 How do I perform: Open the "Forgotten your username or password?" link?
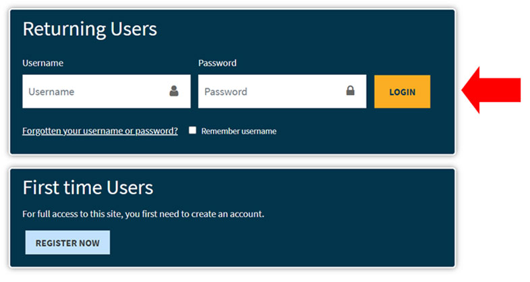click(x=100, y=131)
